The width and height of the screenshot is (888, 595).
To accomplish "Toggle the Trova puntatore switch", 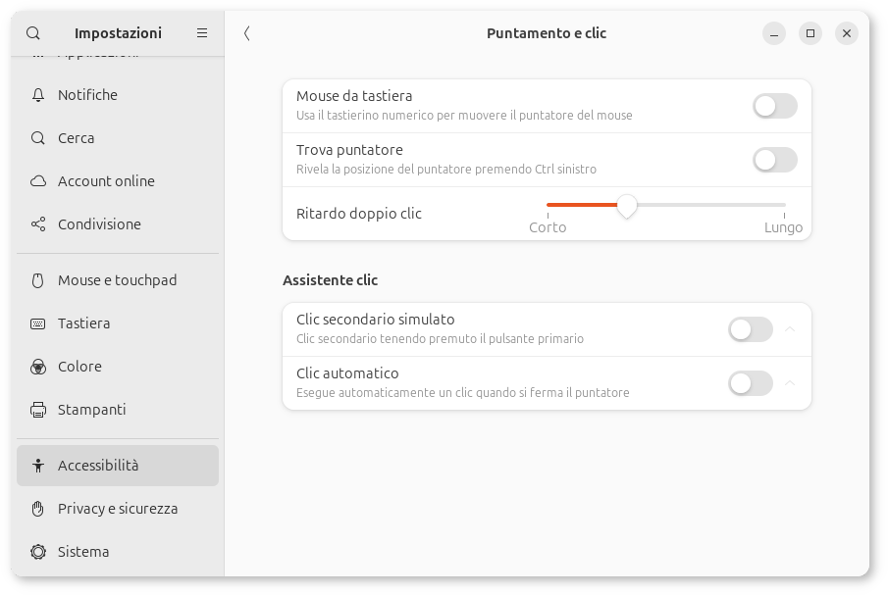I will pos(774,160).
